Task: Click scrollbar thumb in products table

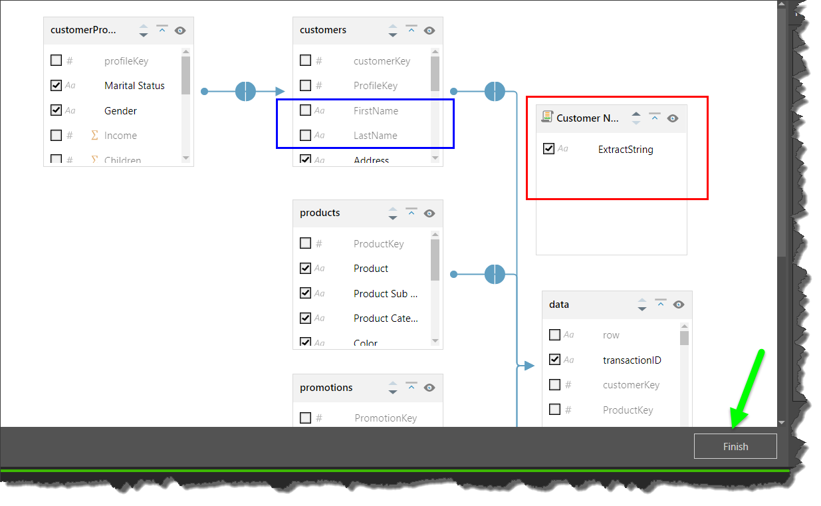Action: (x=435, y=260)
